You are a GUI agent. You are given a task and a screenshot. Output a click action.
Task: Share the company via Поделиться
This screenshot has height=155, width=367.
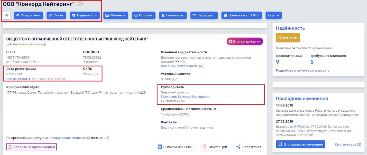pos(249,147)
